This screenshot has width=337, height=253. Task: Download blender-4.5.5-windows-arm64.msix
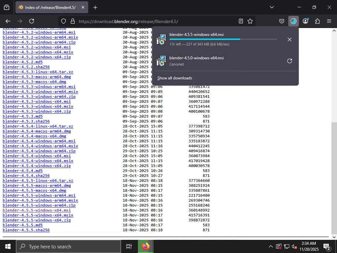[40, 200]
